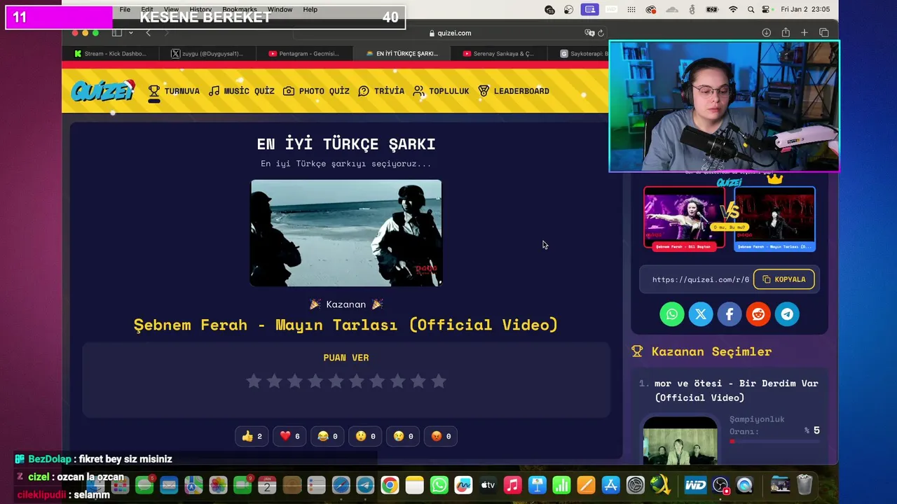This screenshot has width=897, height=504.
Task: Open the Leaderboard page
Action: [514, 91]
